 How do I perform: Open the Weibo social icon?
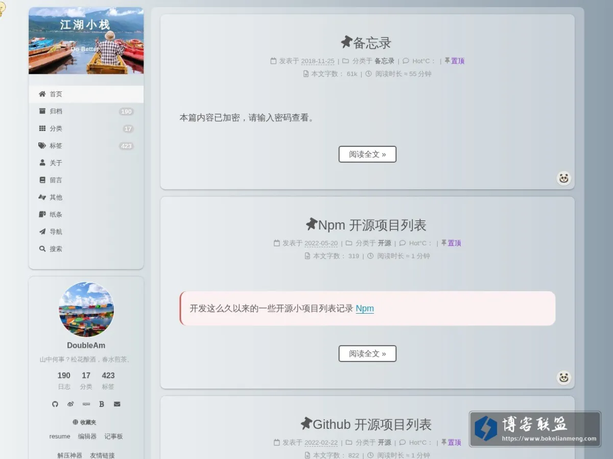click(x=70, y=404)
